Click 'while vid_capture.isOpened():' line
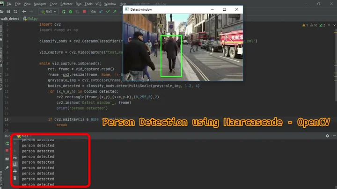The image size is (337, 189). [x=70, y=64]
